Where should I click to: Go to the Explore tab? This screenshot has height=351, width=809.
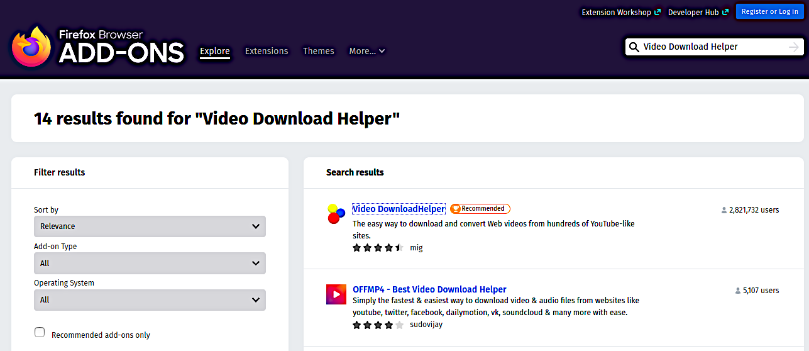pyautogui.click(x=215, y=51)
